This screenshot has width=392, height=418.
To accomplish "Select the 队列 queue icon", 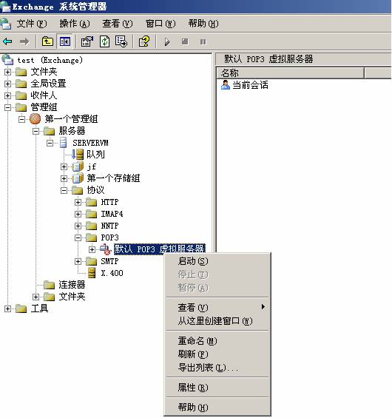I will click(x=78, y=155).
